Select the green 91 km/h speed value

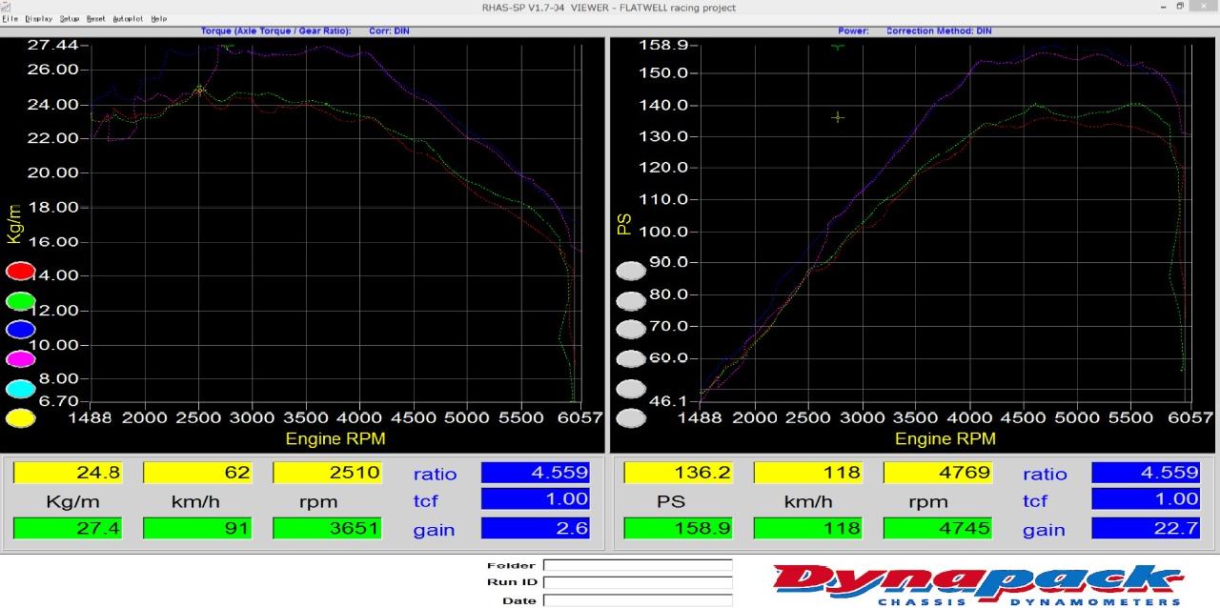click(x=197, y=528)
